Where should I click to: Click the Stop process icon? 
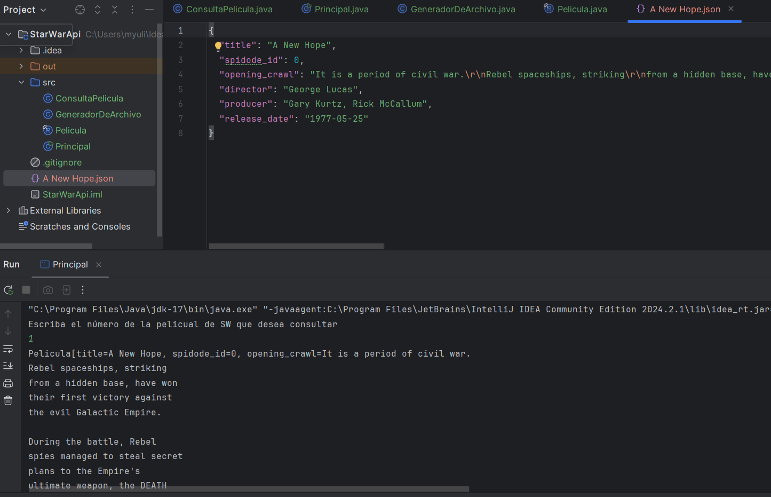point(26,290)
